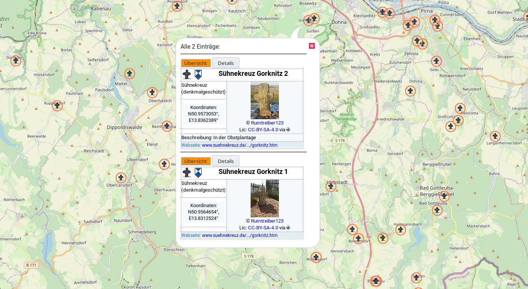528x289 pixels.
Task: Click the blue shield icon for Gorknitz 1
Action: click(198, 173)
